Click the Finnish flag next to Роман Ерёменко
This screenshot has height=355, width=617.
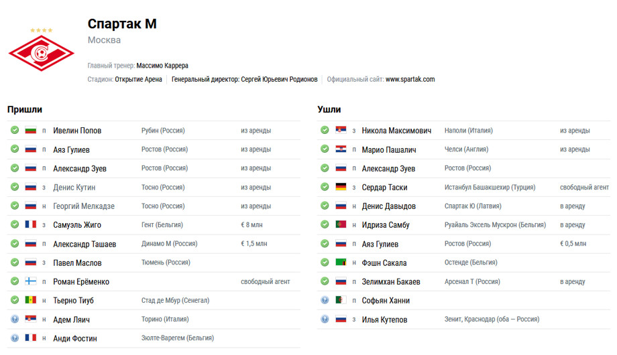(x=31, y=281)
